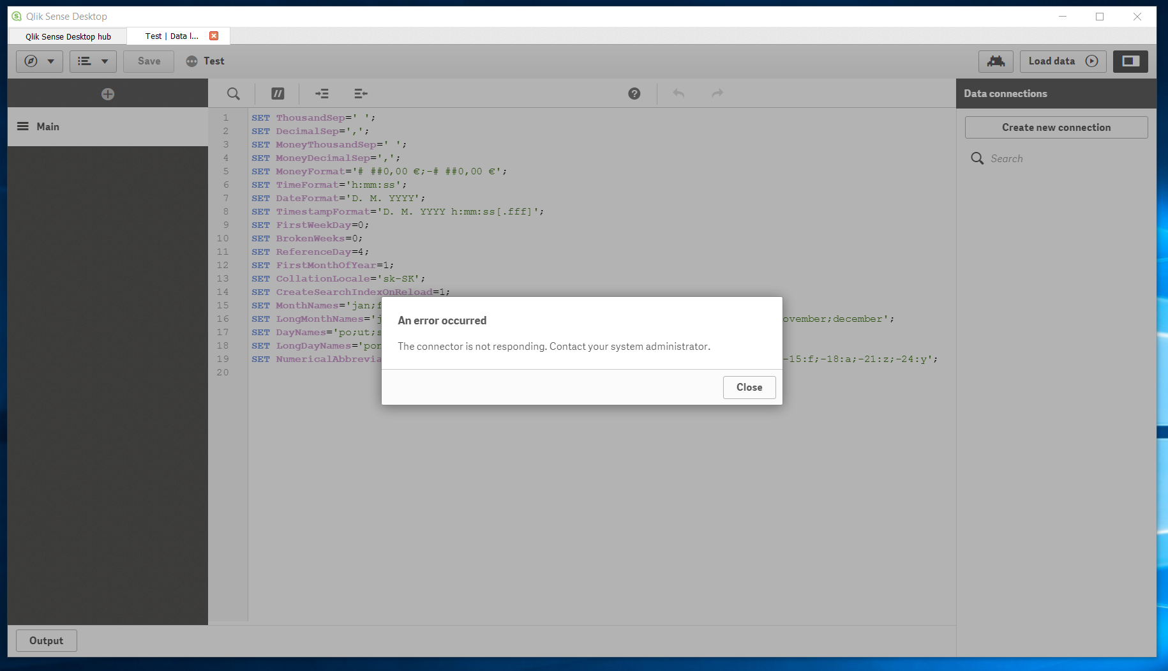
Task: Click the CollationLocale='sk-SK' script line
Action: (x=338, y=278)
